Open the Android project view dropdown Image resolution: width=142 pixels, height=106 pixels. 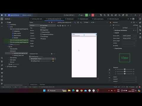coord(8,19)
